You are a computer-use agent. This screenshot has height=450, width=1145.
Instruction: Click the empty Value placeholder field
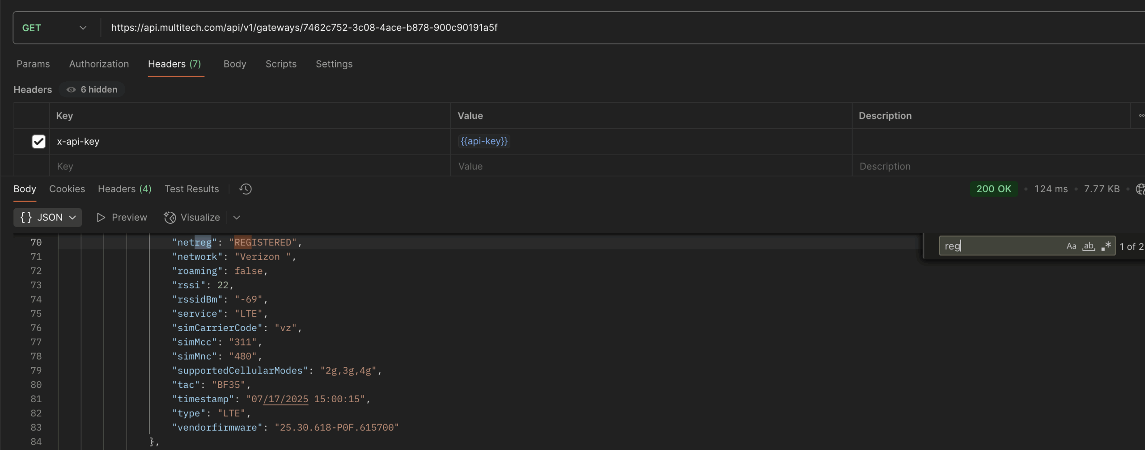[x=651, y=166]
